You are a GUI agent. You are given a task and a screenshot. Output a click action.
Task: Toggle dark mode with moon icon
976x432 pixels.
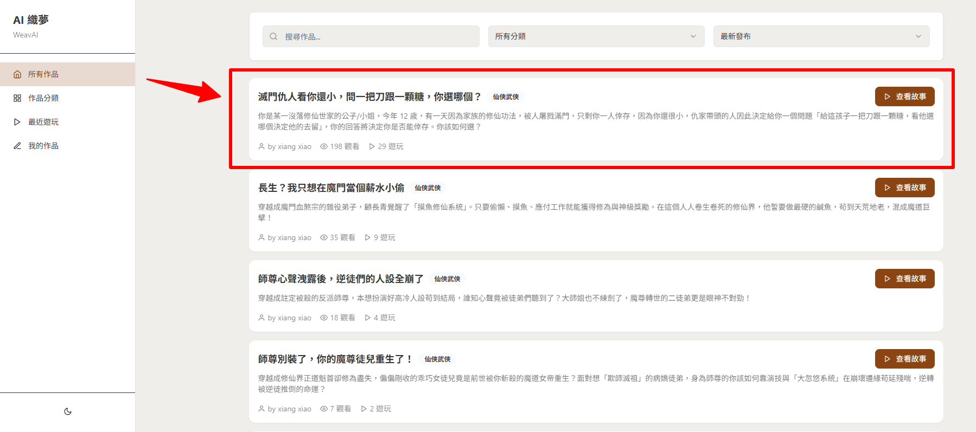68,411
